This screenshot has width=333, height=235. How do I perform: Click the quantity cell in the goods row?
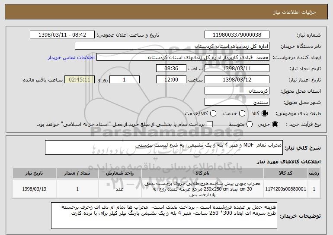[77, 189]
